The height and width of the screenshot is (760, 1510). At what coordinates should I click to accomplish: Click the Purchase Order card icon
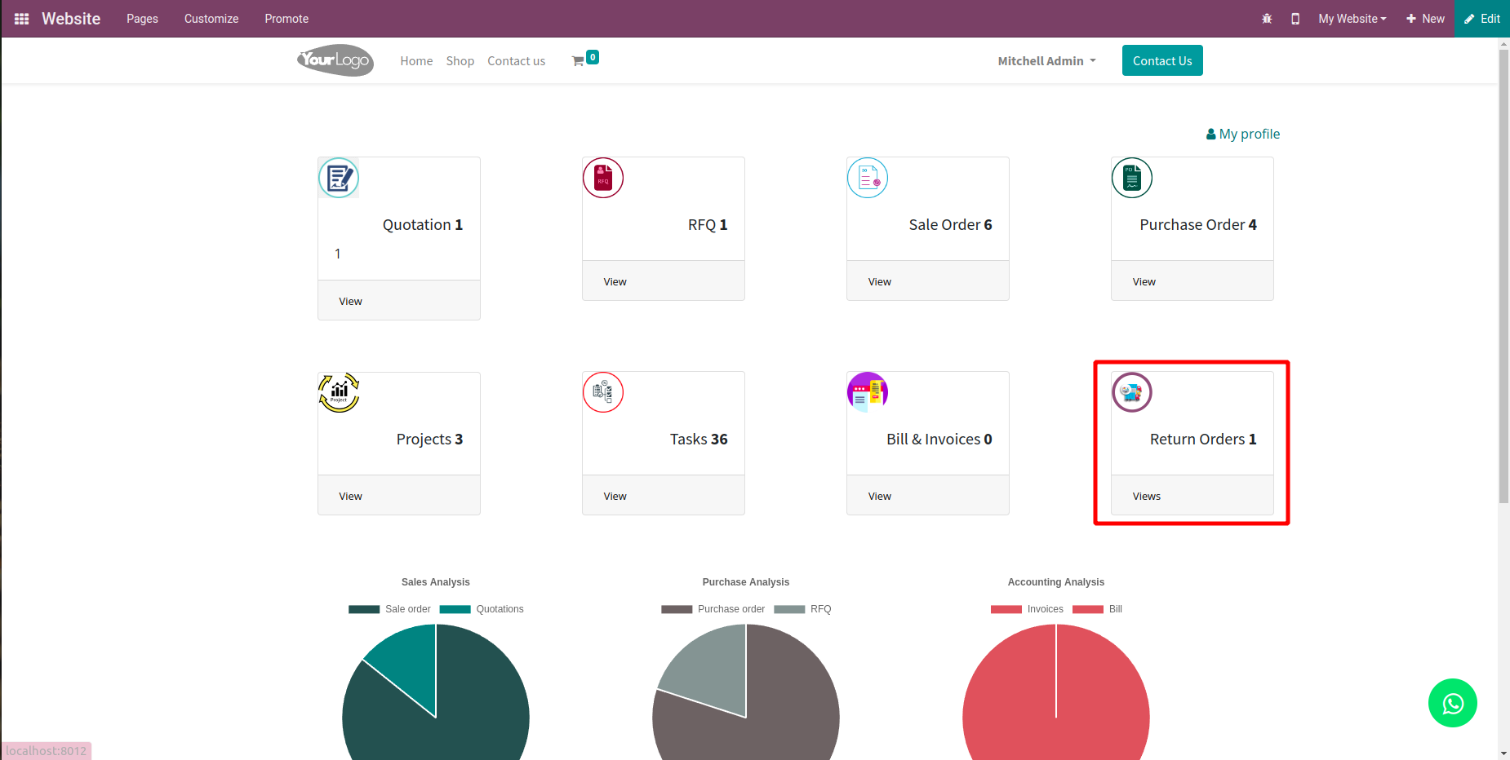1132,178
